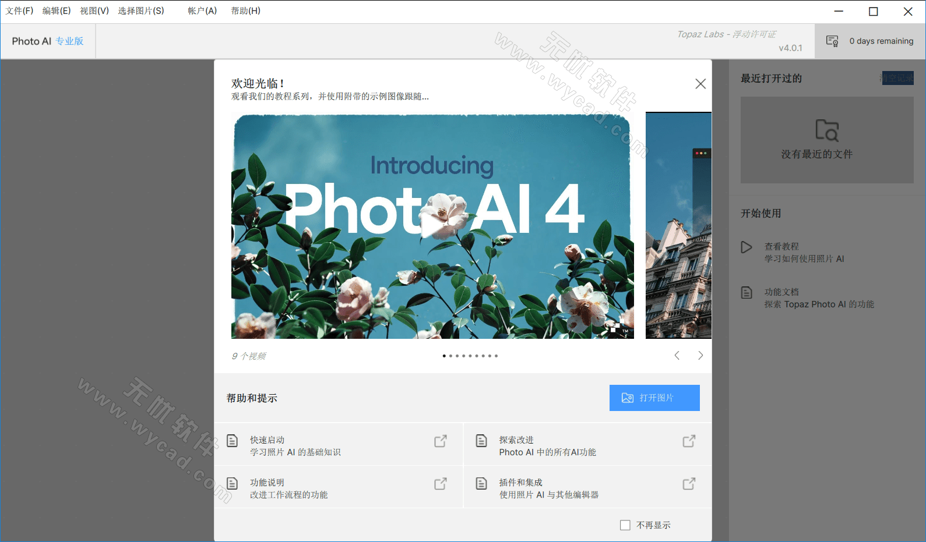The height and width of the screenshot is (542, 926).
Task: Go to previous video with left chevron
Action: click(x=677, y=356)
